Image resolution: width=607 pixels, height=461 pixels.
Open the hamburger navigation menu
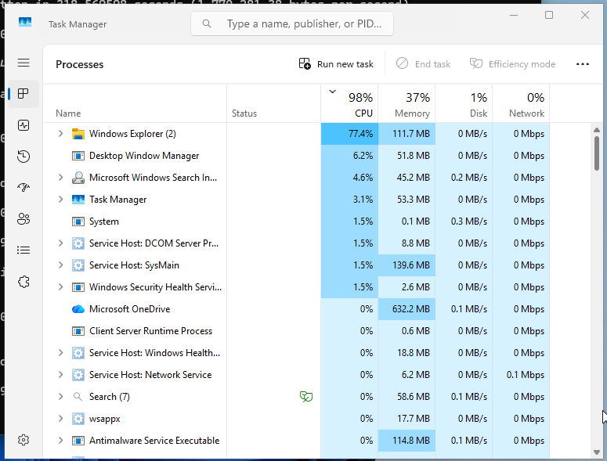23,63
